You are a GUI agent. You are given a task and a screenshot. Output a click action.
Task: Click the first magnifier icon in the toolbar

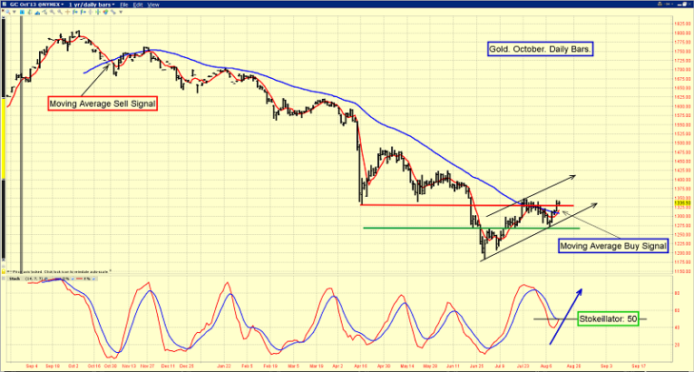pos(8,12)
